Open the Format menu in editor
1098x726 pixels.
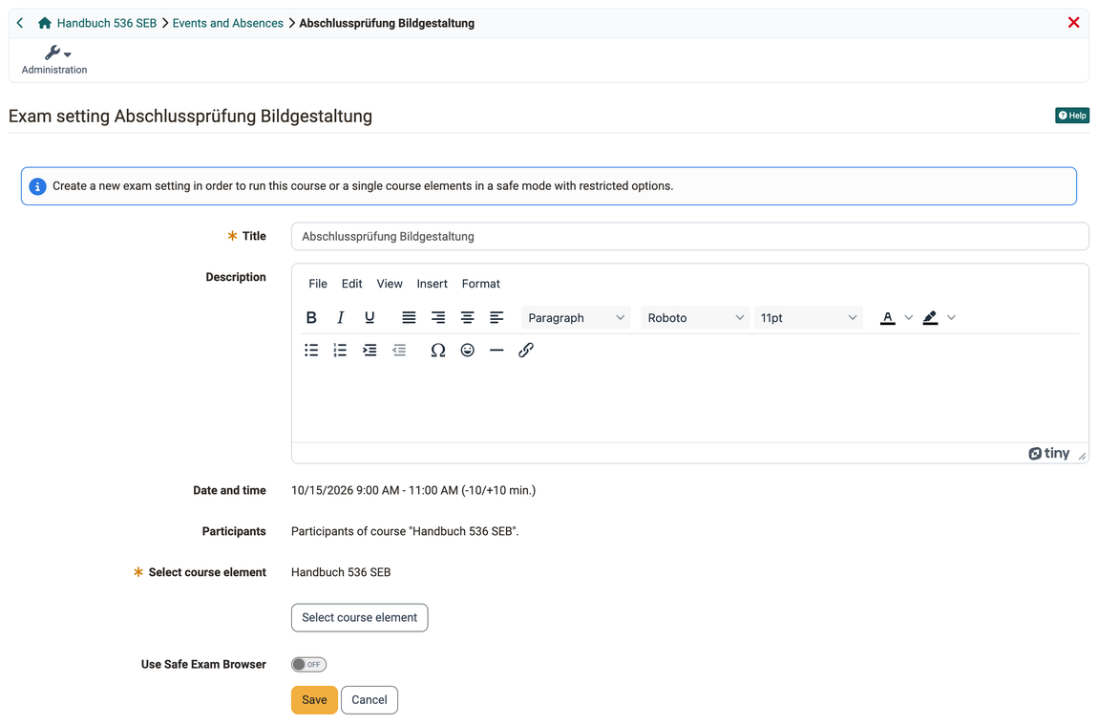481,284
